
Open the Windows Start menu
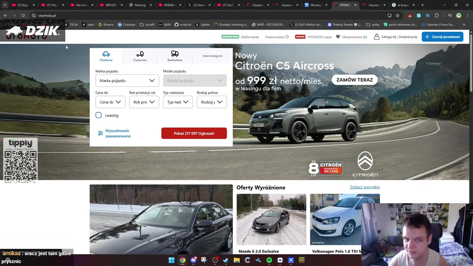coord(171,260)
